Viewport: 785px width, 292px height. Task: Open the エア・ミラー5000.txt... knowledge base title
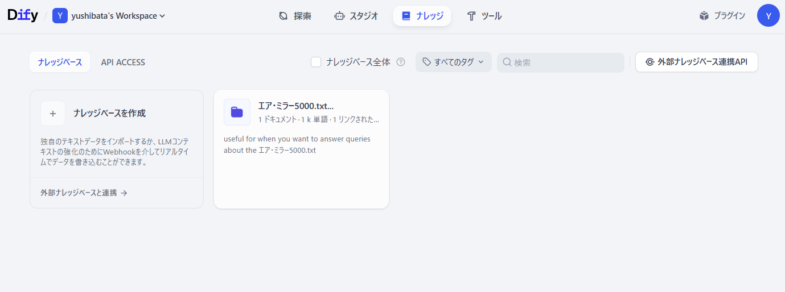point(296,106)
